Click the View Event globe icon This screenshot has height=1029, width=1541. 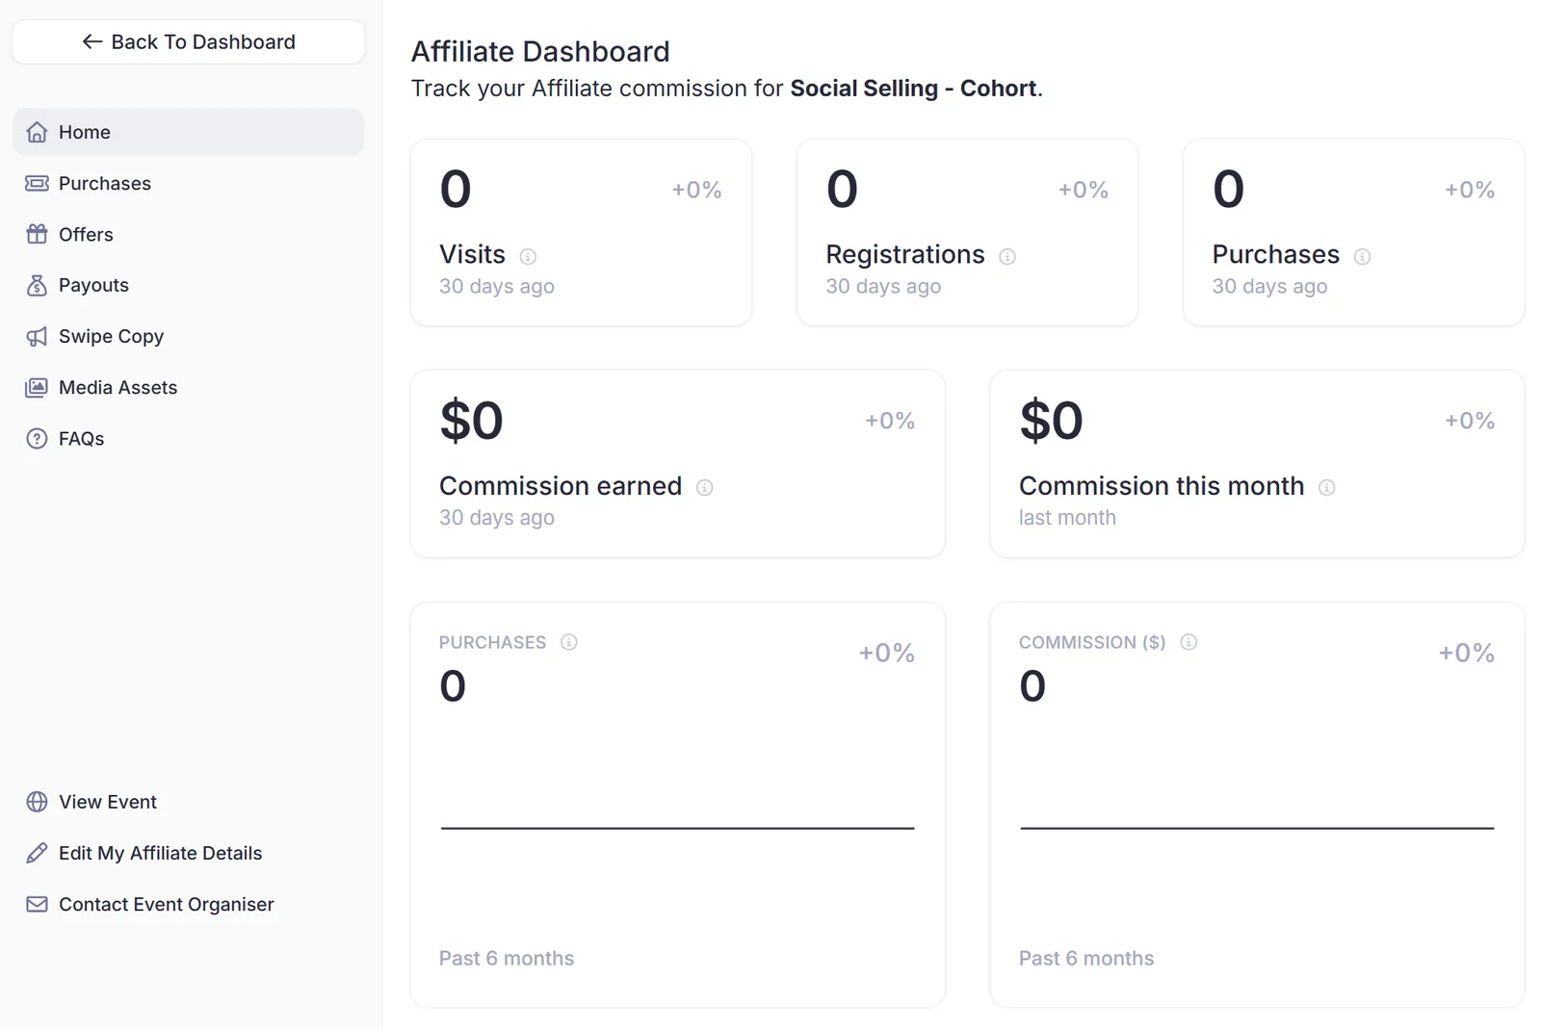tap(37, 802)
